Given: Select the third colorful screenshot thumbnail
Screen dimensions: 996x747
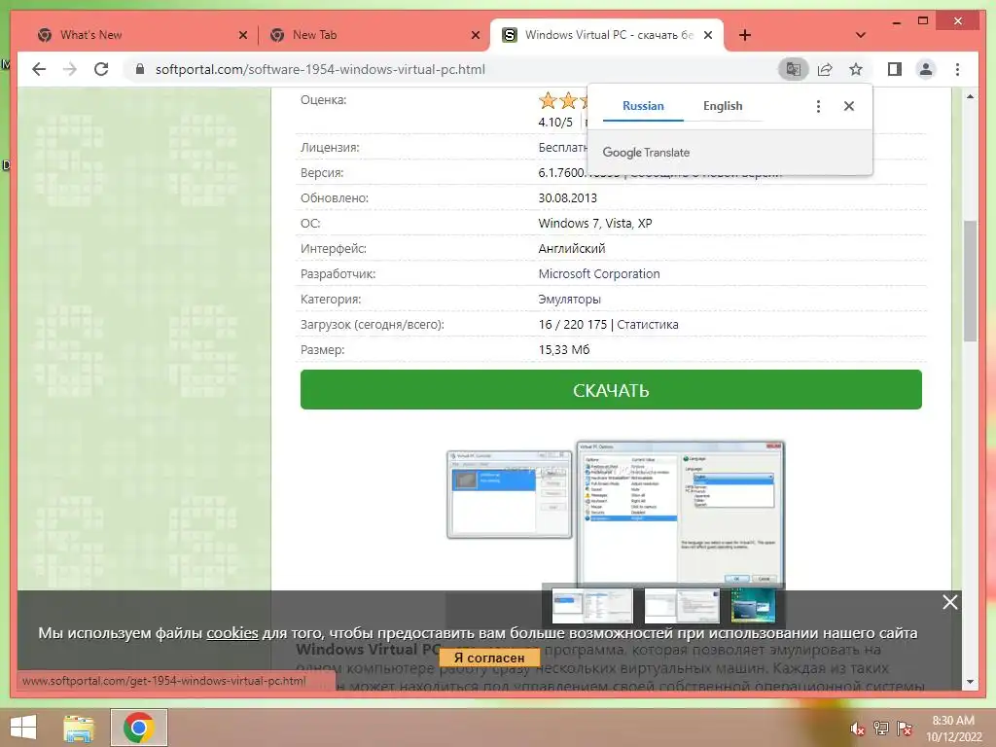Looking at the screenshot, I should (754, 605).
